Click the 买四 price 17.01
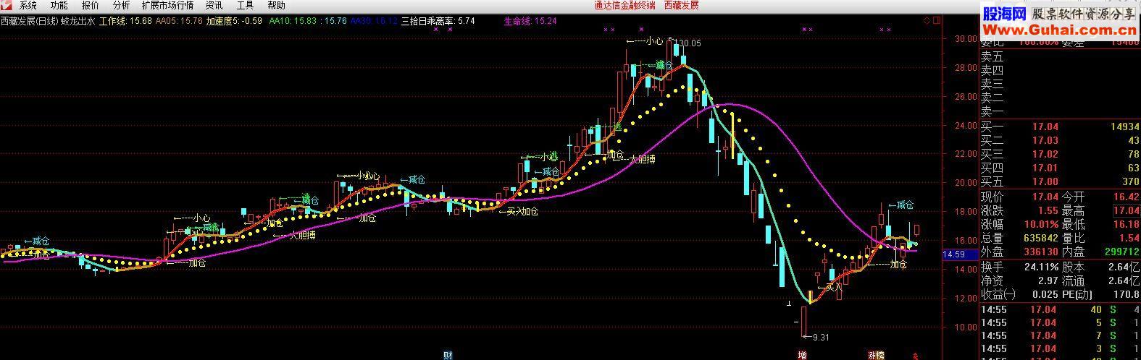Viewport: 1141px width, 360px height. pos(1045,168)
